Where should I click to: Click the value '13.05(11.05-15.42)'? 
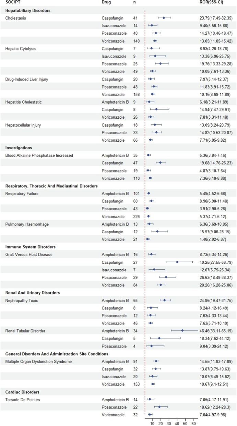211,41
